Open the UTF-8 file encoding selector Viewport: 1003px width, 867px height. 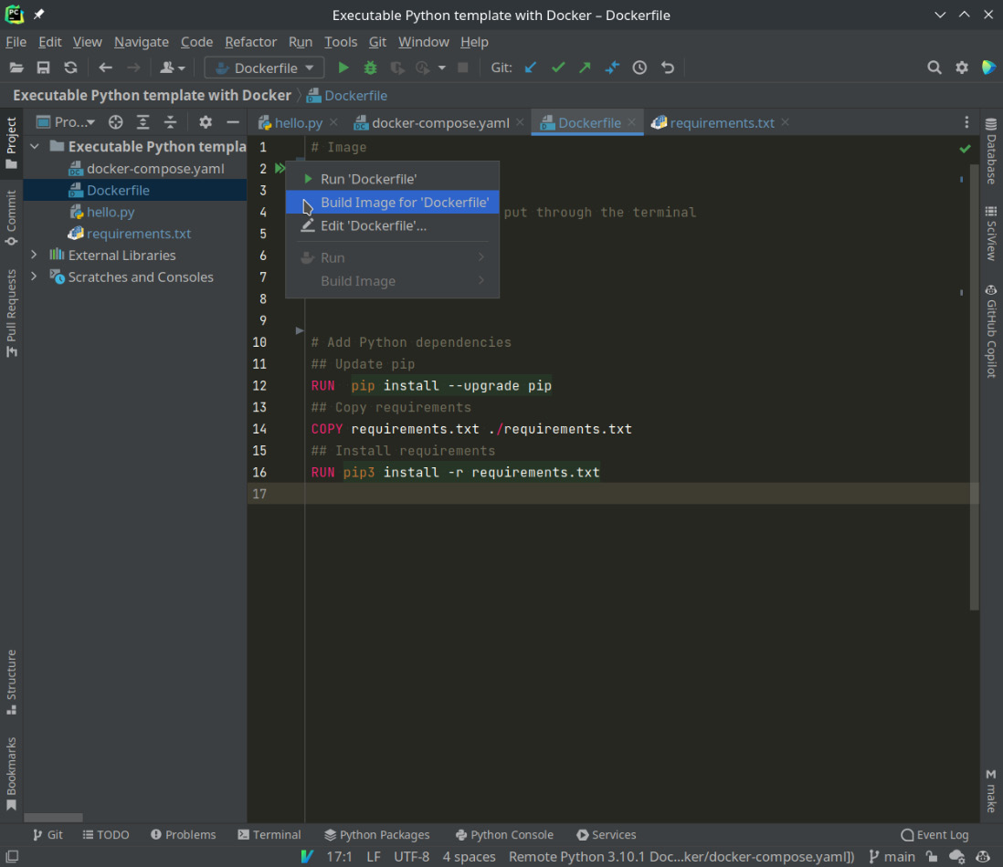tap(411, 857)
